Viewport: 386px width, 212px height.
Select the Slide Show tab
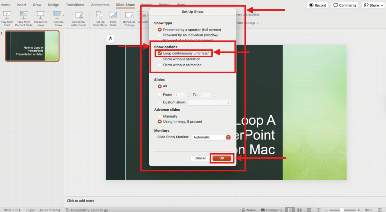click(x=125, y=5)
